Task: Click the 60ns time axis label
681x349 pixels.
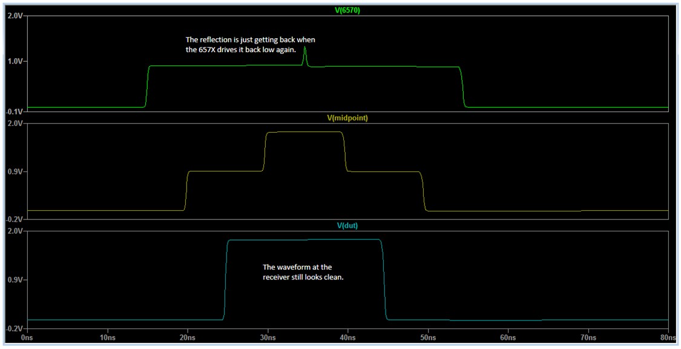Action: click(508, 336)
